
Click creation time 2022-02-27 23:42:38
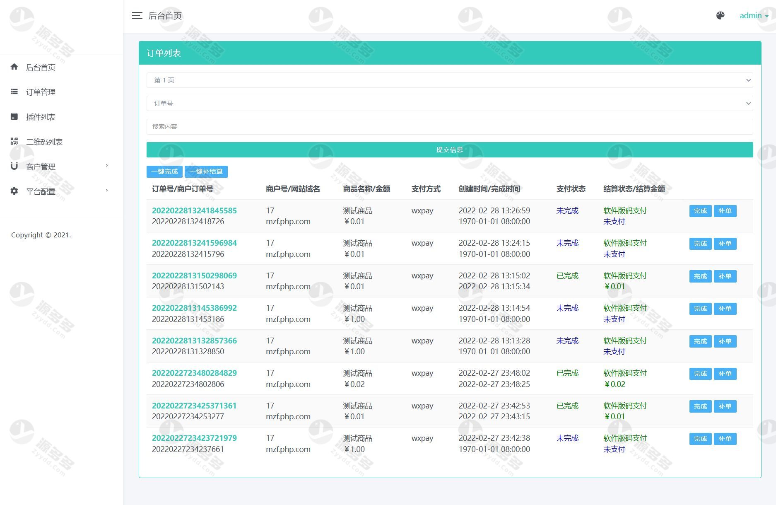coord(494,438)
